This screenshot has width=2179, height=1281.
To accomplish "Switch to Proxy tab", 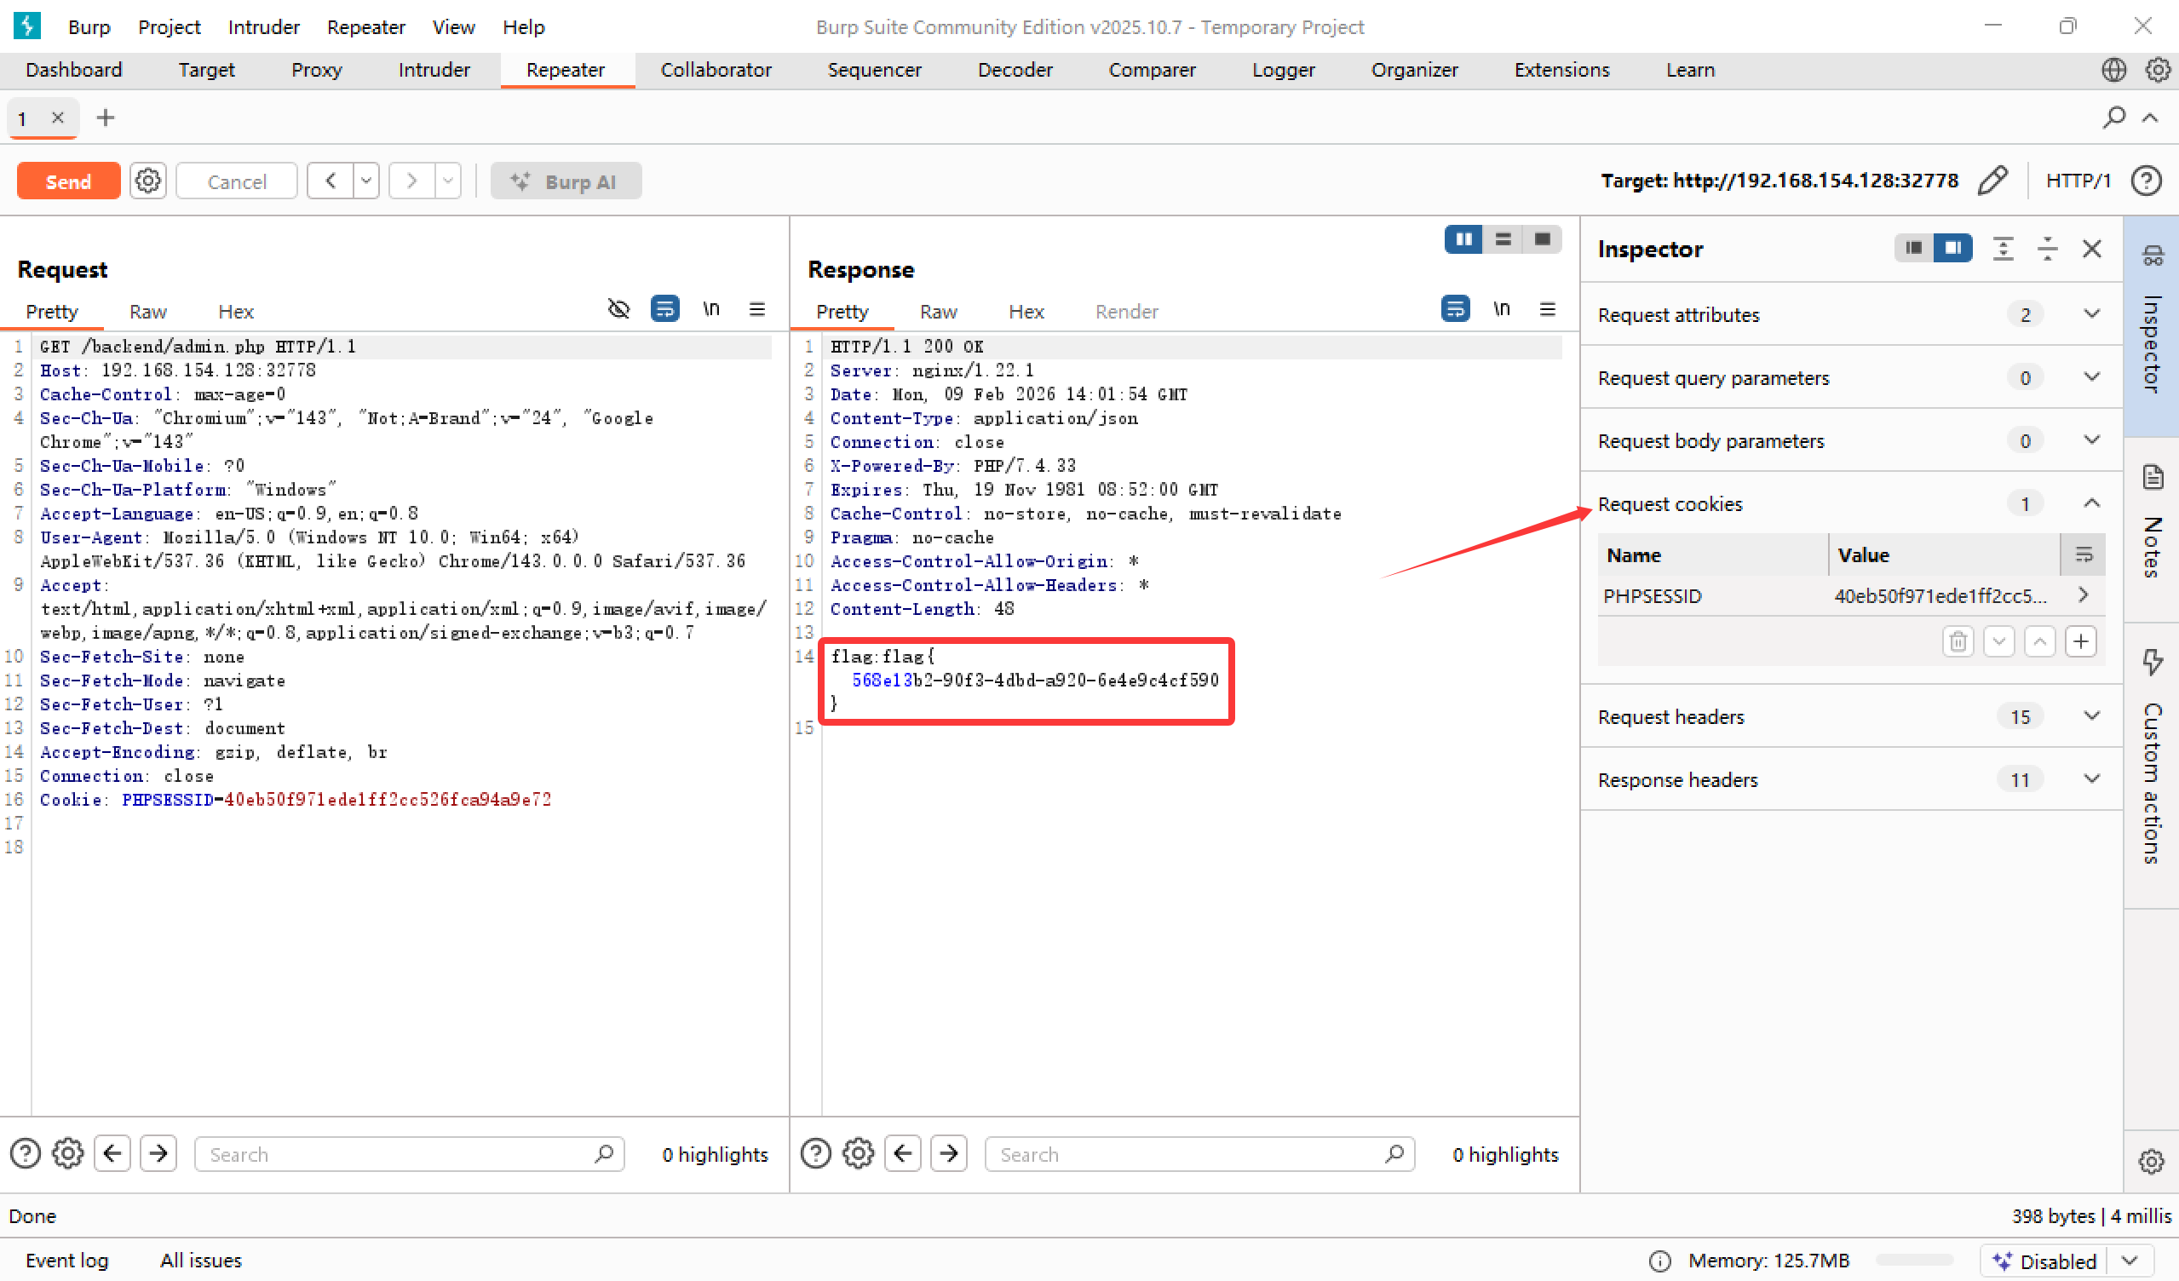I will coord(317,70).
